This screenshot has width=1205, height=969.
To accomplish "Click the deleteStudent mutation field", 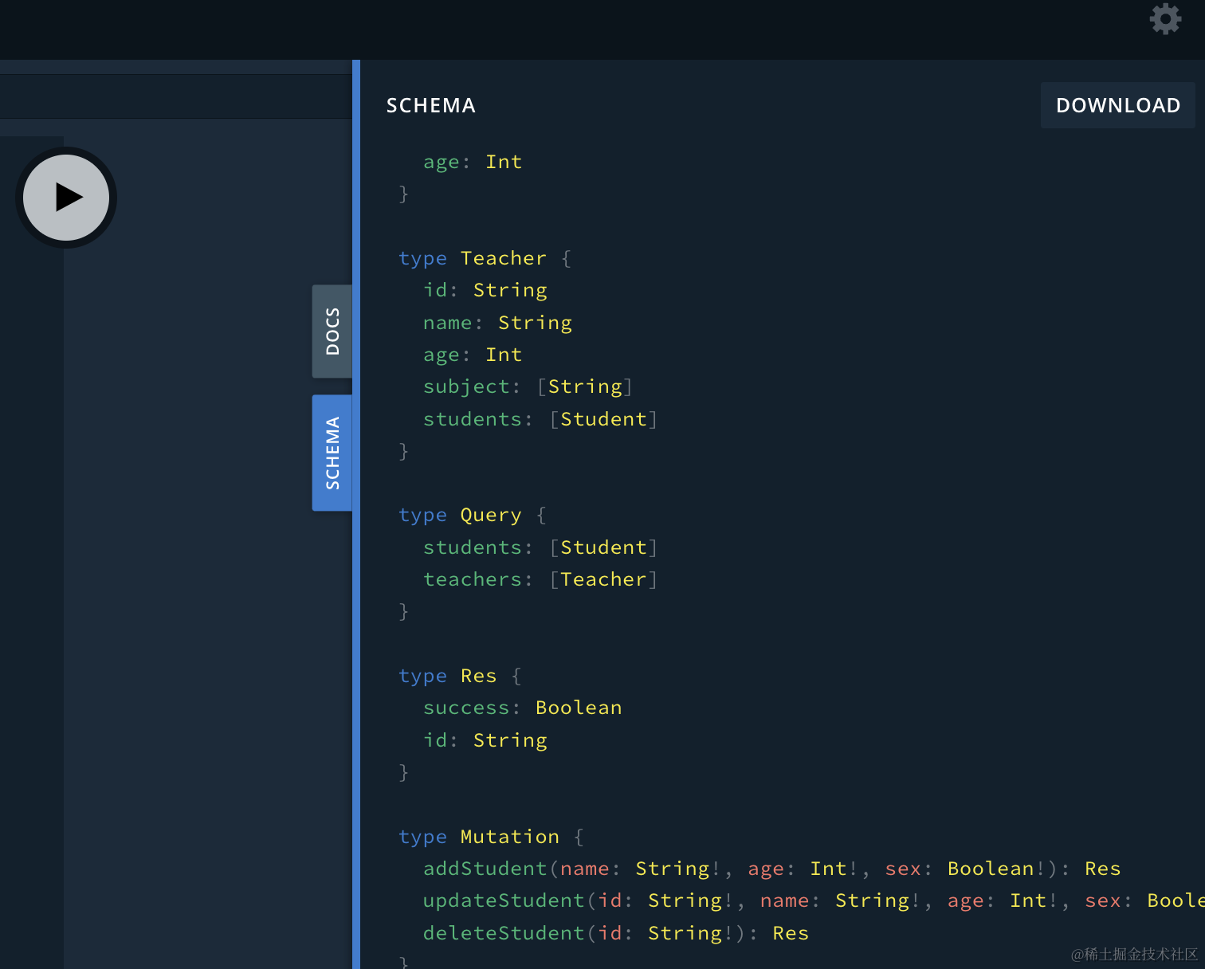I will click(504, 933).
